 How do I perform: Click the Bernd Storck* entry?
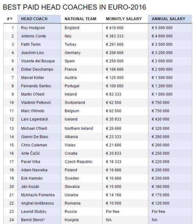pyautogui.click(x=33, y=220)
